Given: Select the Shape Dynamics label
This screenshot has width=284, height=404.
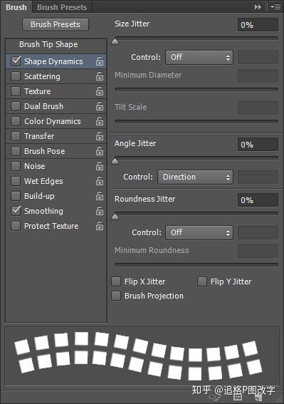Looking at the screenshot, I should [53, 61].
